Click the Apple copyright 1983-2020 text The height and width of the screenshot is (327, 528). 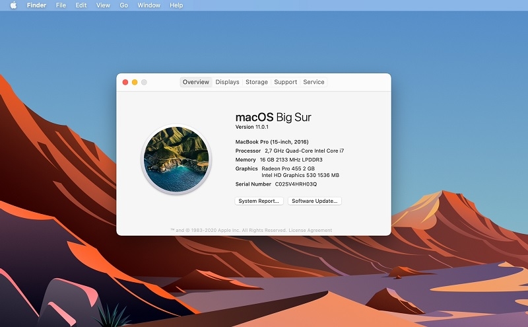tap(228, 231)
